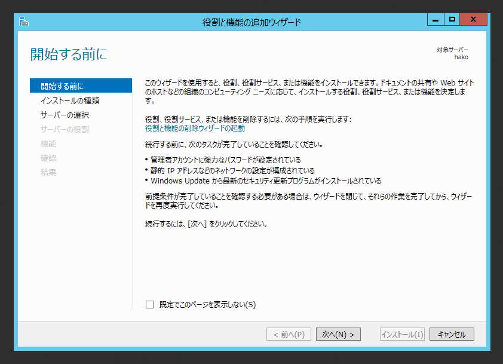
Task: Check 既定でこのページを表示しない checkbox
Action: 149,304
